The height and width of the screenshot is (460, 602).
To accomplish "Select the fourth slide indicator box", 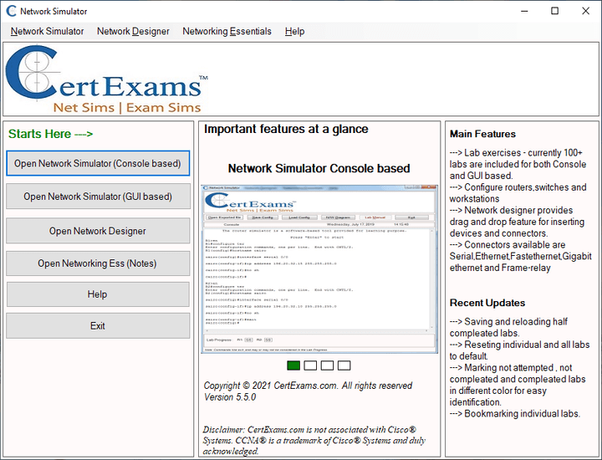I will pos(344,365).
